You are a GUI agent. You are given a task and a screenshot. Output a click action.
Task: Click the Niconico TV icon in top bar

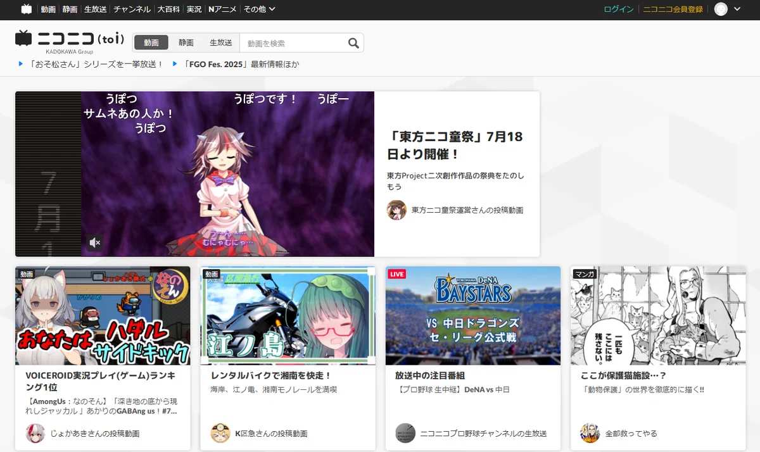point(26,9)
